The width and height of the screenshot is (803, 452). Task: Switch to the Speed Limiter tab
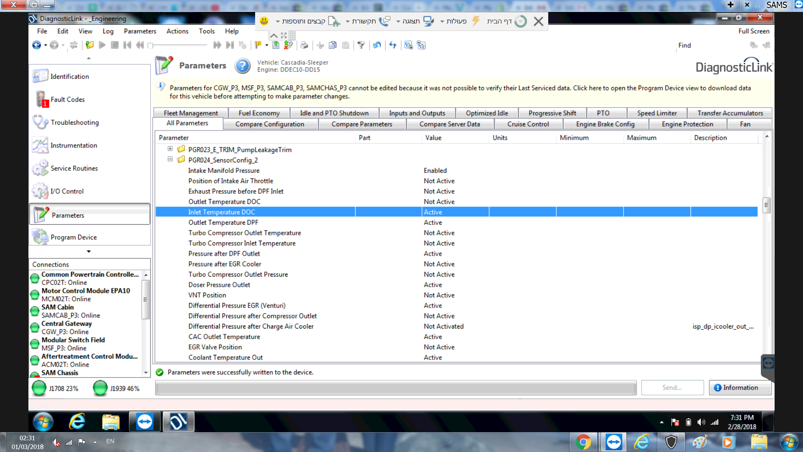coord(657,113)
